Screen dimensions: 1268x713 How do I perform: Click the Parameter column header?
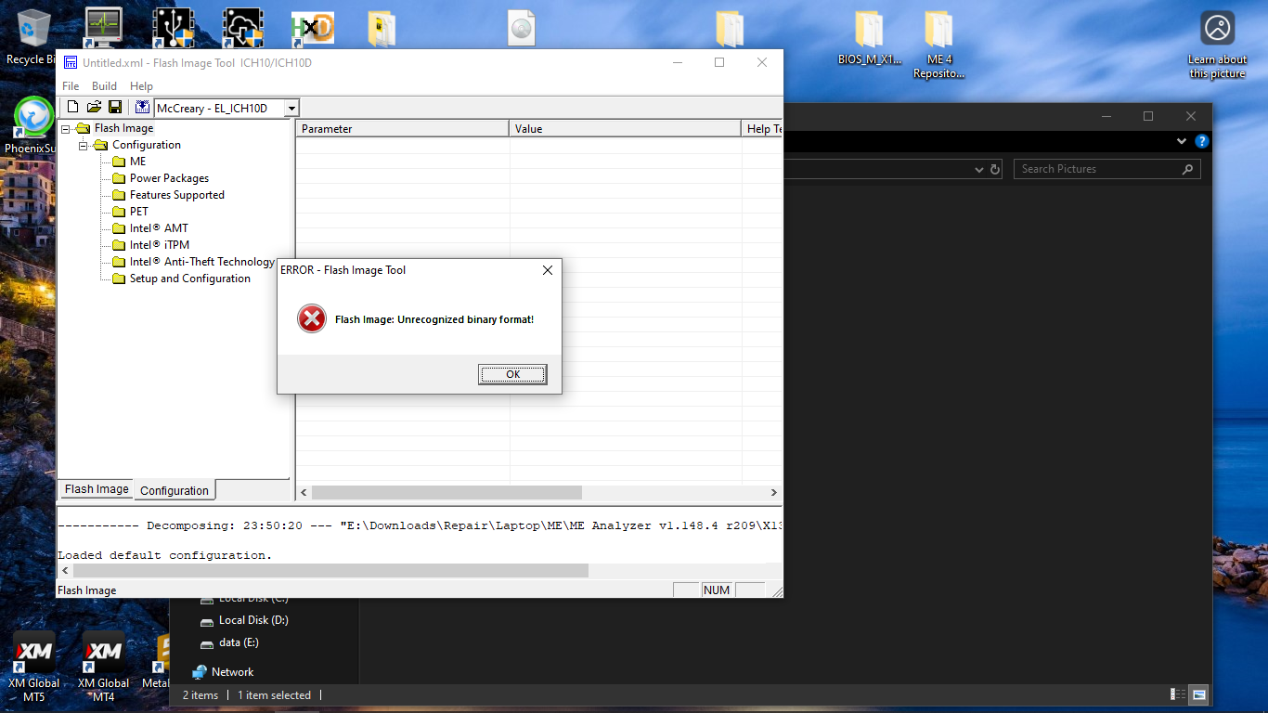coord(402,129)
